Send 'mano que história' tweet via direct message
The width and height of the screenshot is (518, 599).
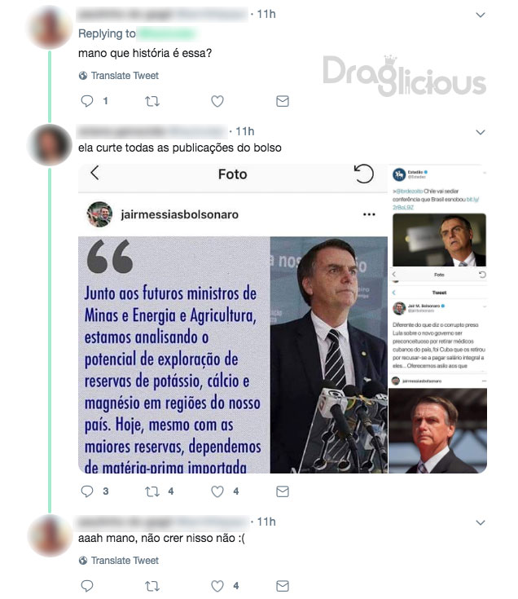point(283,101)
